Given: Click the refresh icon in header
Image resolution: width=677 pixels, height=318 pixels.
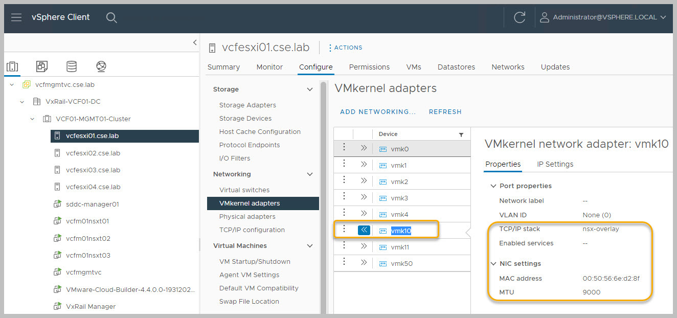Looking at the screenshot, I should coord(520,17).
